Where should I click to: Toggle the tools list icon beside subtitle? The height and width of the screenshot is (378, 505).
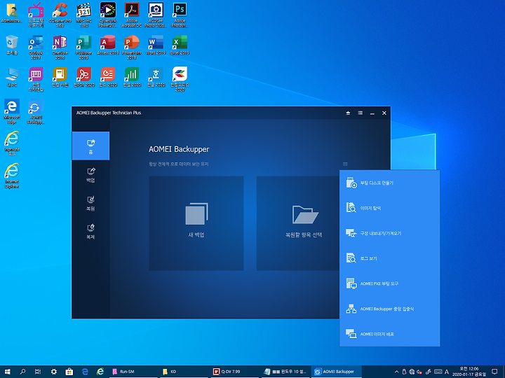point(345,164)
